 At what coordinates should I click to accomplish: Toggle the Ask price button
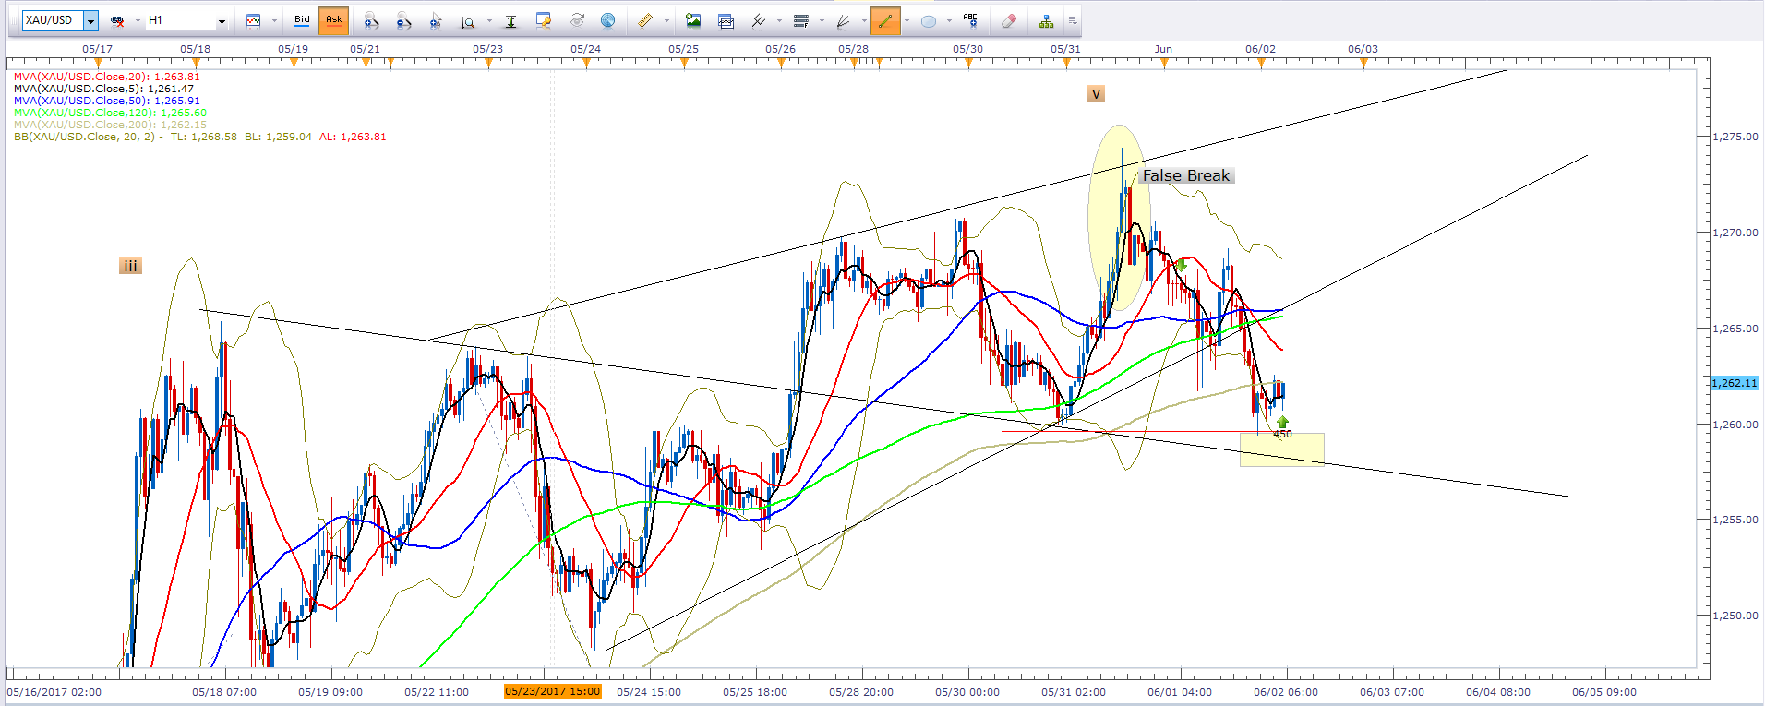point(333,20)
